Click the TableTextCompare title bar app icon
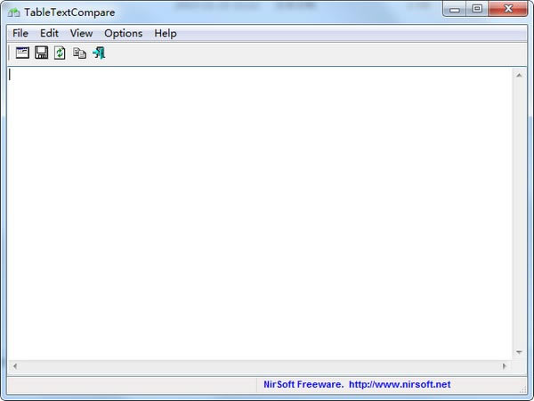Viewport: 534px width, 401px height. coord(13,12)
